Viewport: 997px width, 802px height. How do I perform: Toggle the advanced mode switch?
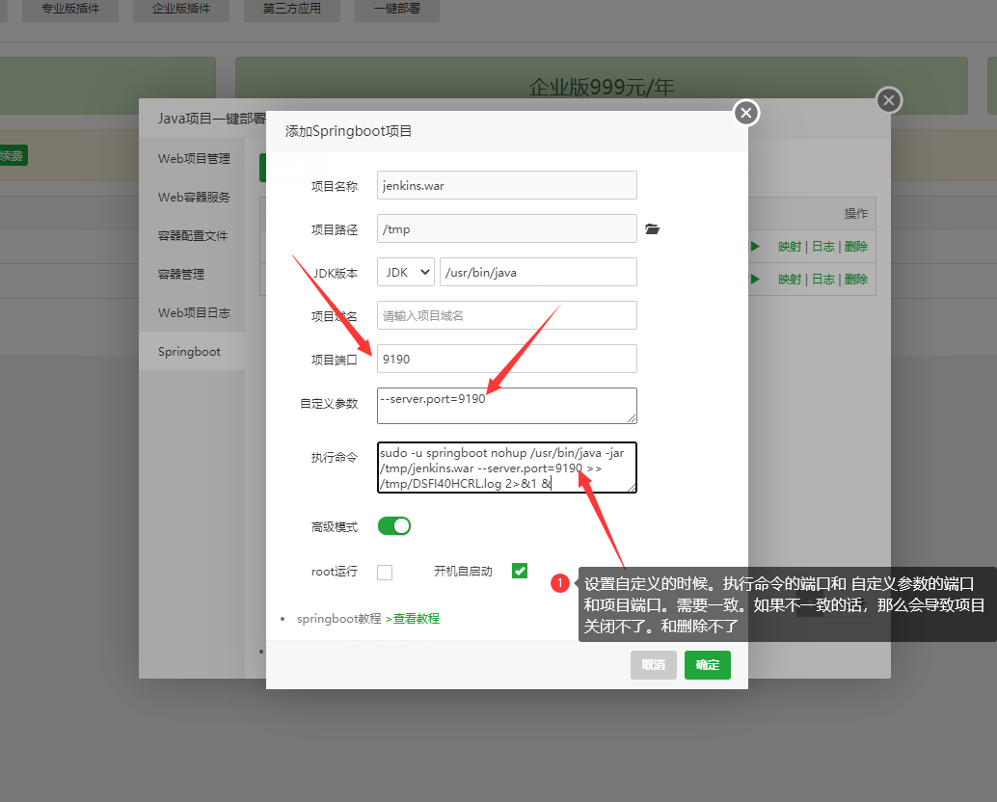(394, 526)
